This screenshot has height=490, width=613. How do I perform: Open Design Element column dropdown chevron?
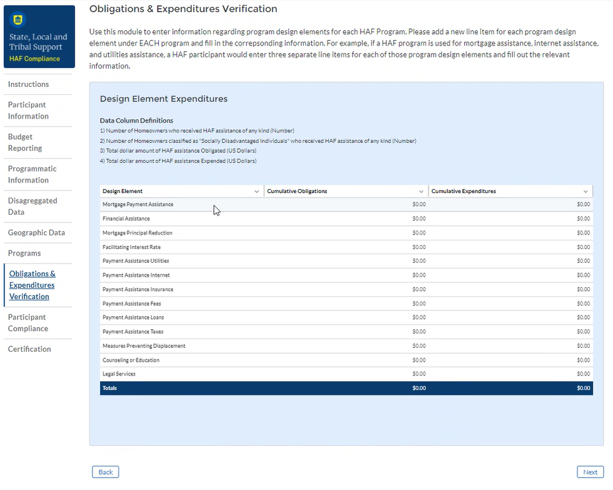pyautogui.click(x=256, y=192)
